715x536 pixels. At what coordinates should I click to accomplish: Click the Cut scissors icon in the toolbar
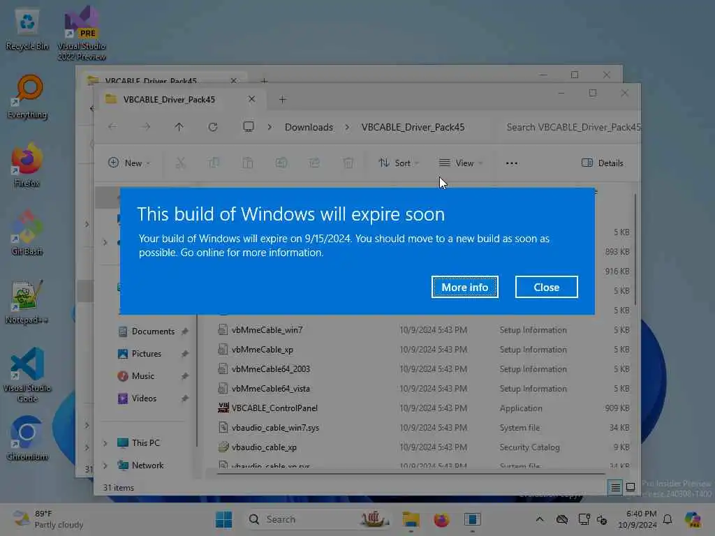coord(181,163)
